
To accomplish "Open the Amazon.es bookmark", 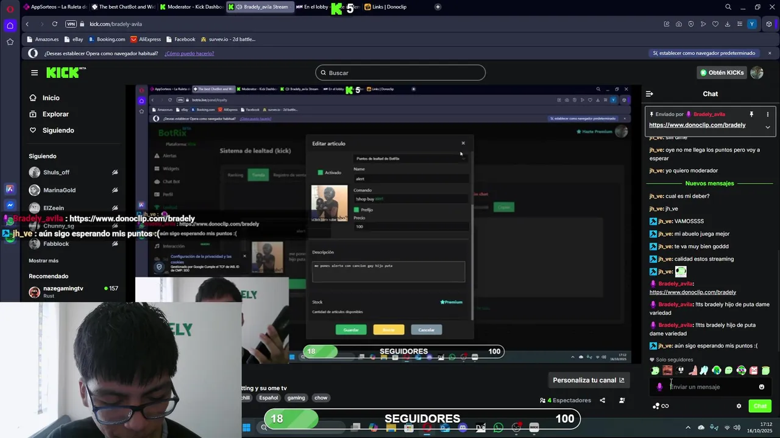I will click(43, 39).
